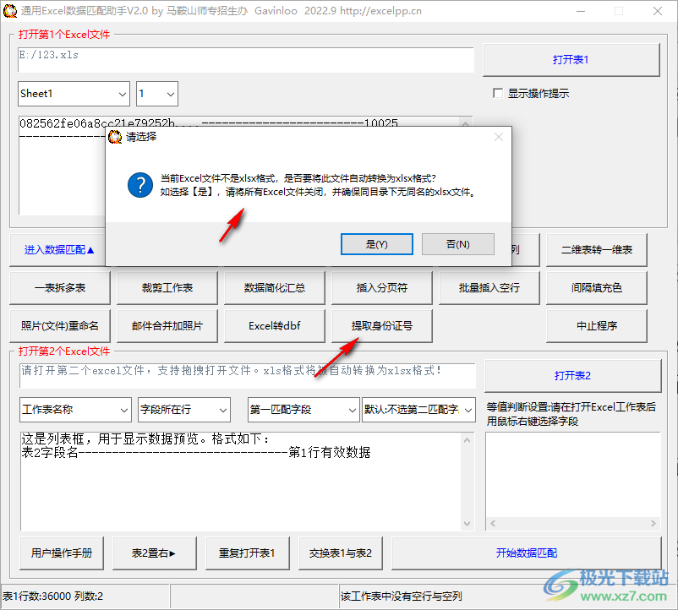This screenshot has height=610, width=678.
Task: Select preview row 082562fe06a8cc21e79252b in table 1 list
Action: click(209, 123)
